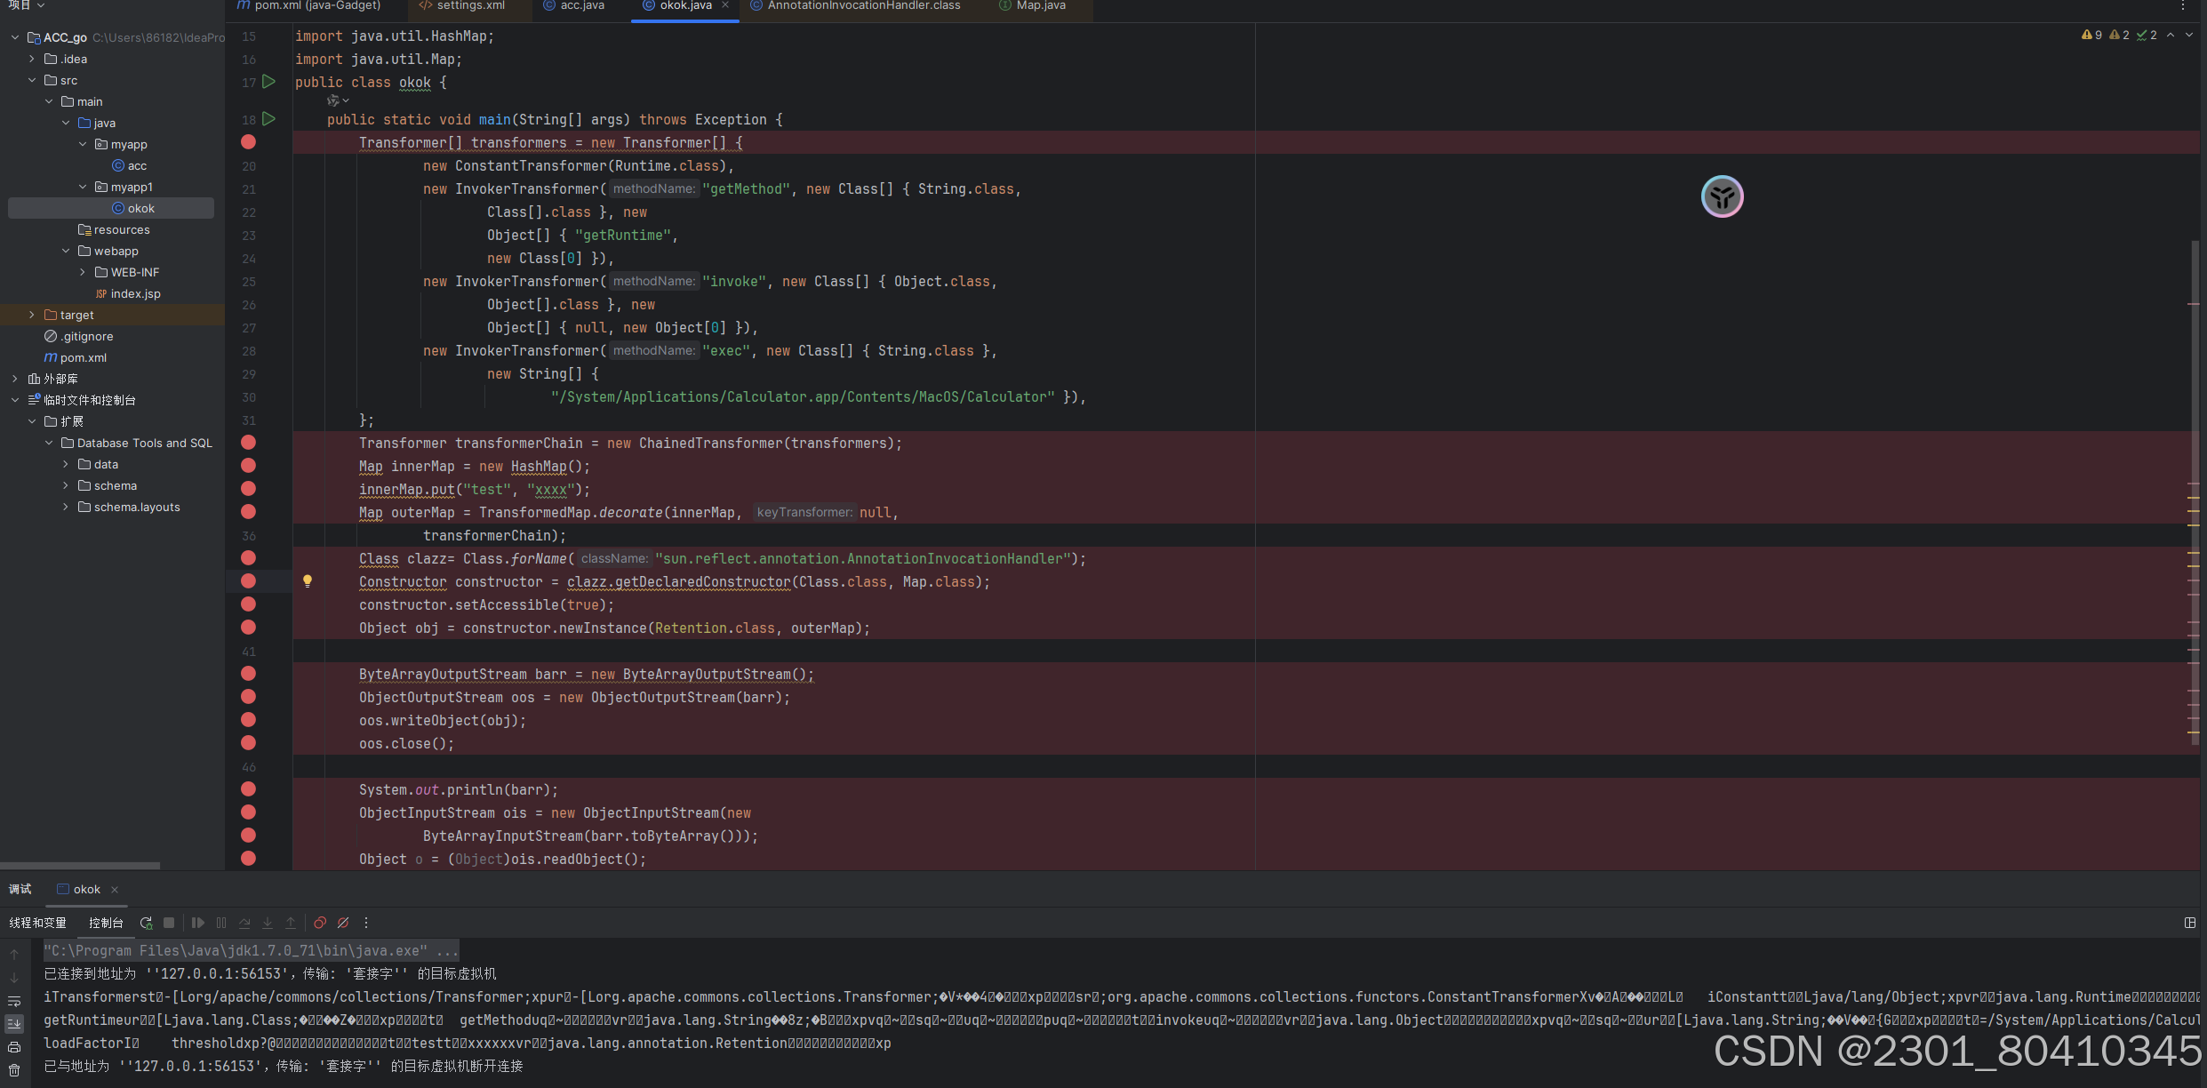This screenshot has height=1088, width=2207.
Task: Click the Mute Breakpoints icon
Action: pos(343,923)
